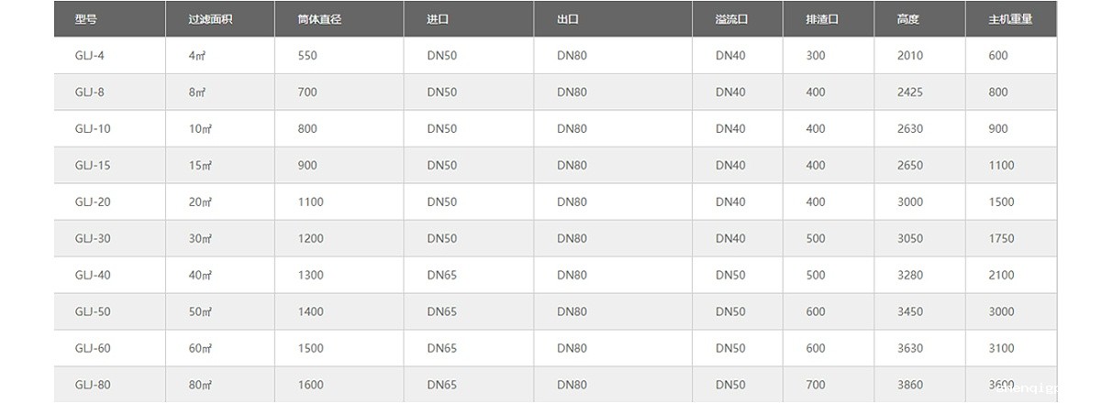Viewport: 1101px width, 403px height.
Task: Select the 主机重量 column header
Action: (x=1010, y=19)
